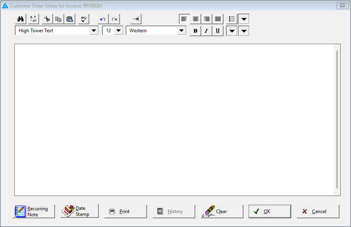Toggle italic formatting

tap(206, 31)
